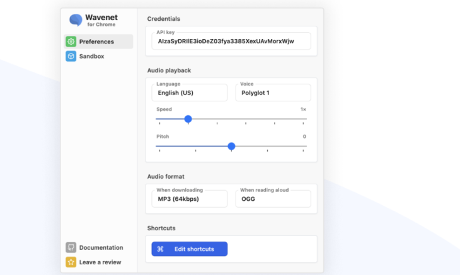
Task: Open the When downloading format dropdown
Action: 190,199
